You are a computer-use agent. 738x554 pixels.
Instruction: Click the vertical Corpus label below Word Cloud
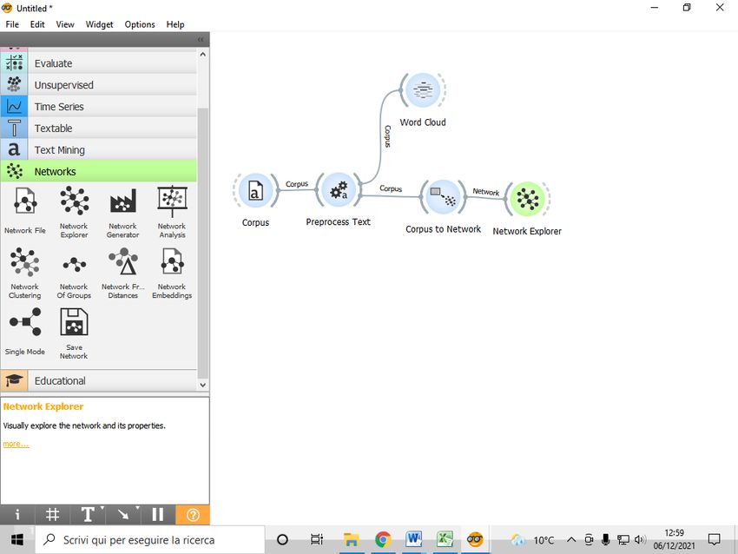(x=387, y=136)
